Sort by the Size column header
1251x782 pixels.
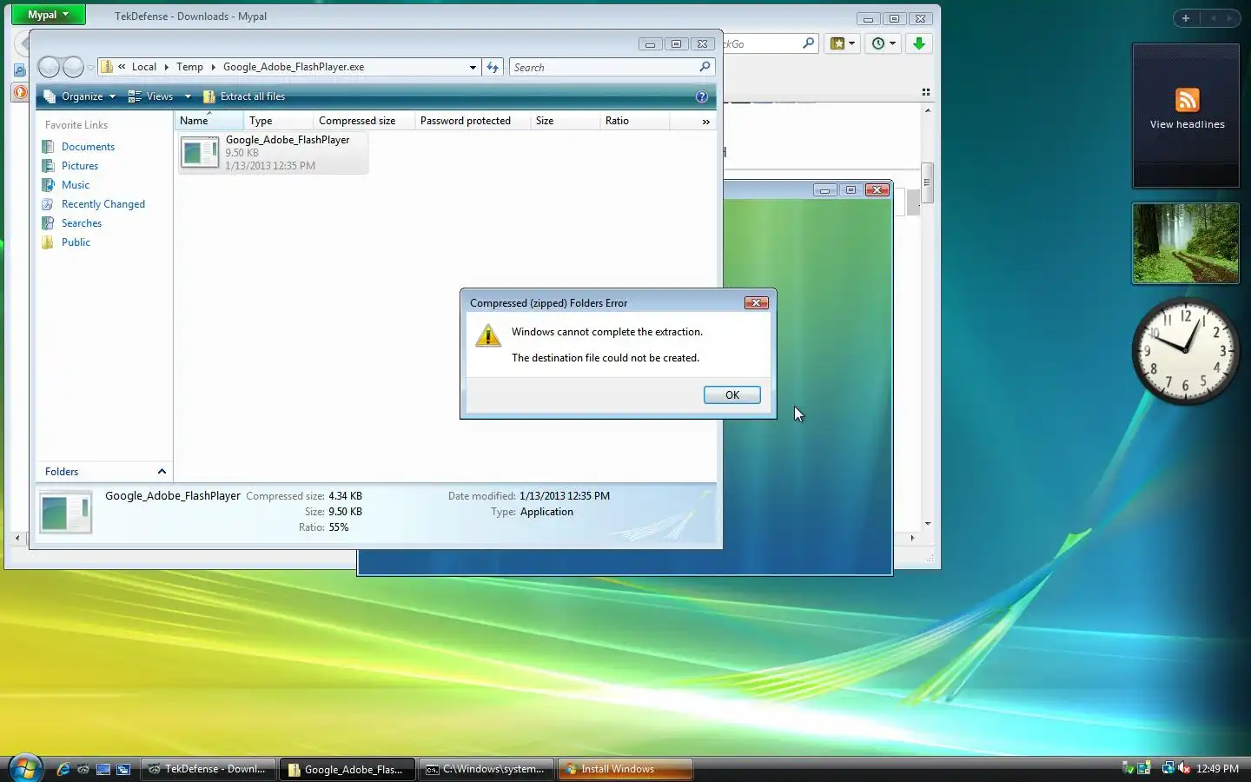pos(565,121)
